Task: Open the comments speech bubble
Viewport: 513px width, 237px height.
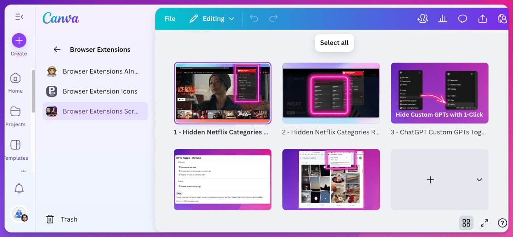Action: pyautogui.click(x=462, y=19)
